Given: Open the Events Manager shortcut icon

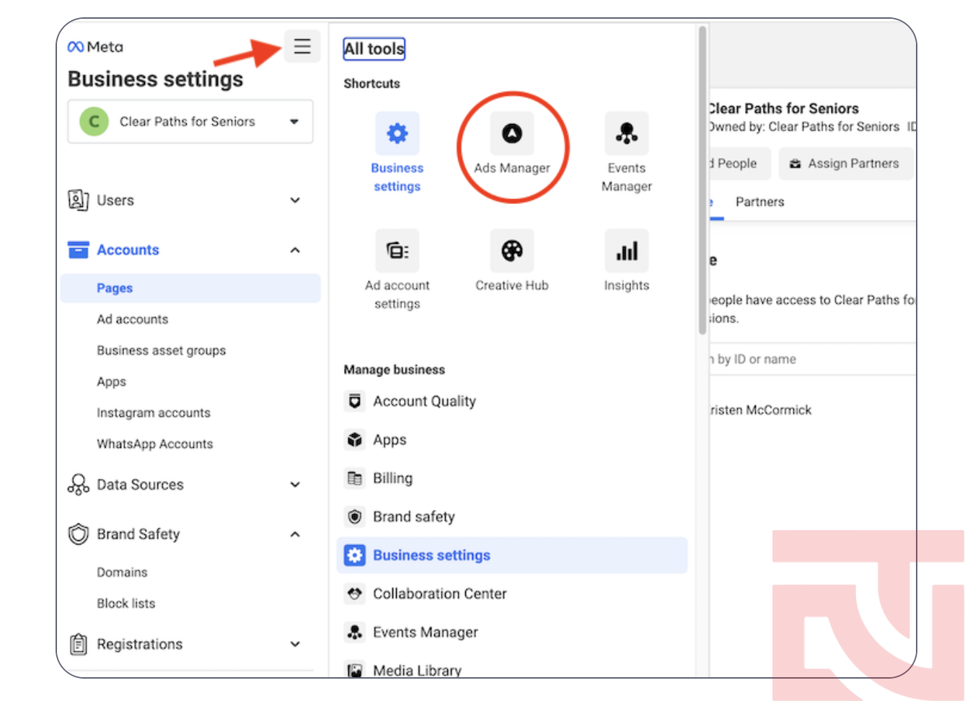Looking at the screenshot, I should [x=627, y=133].
